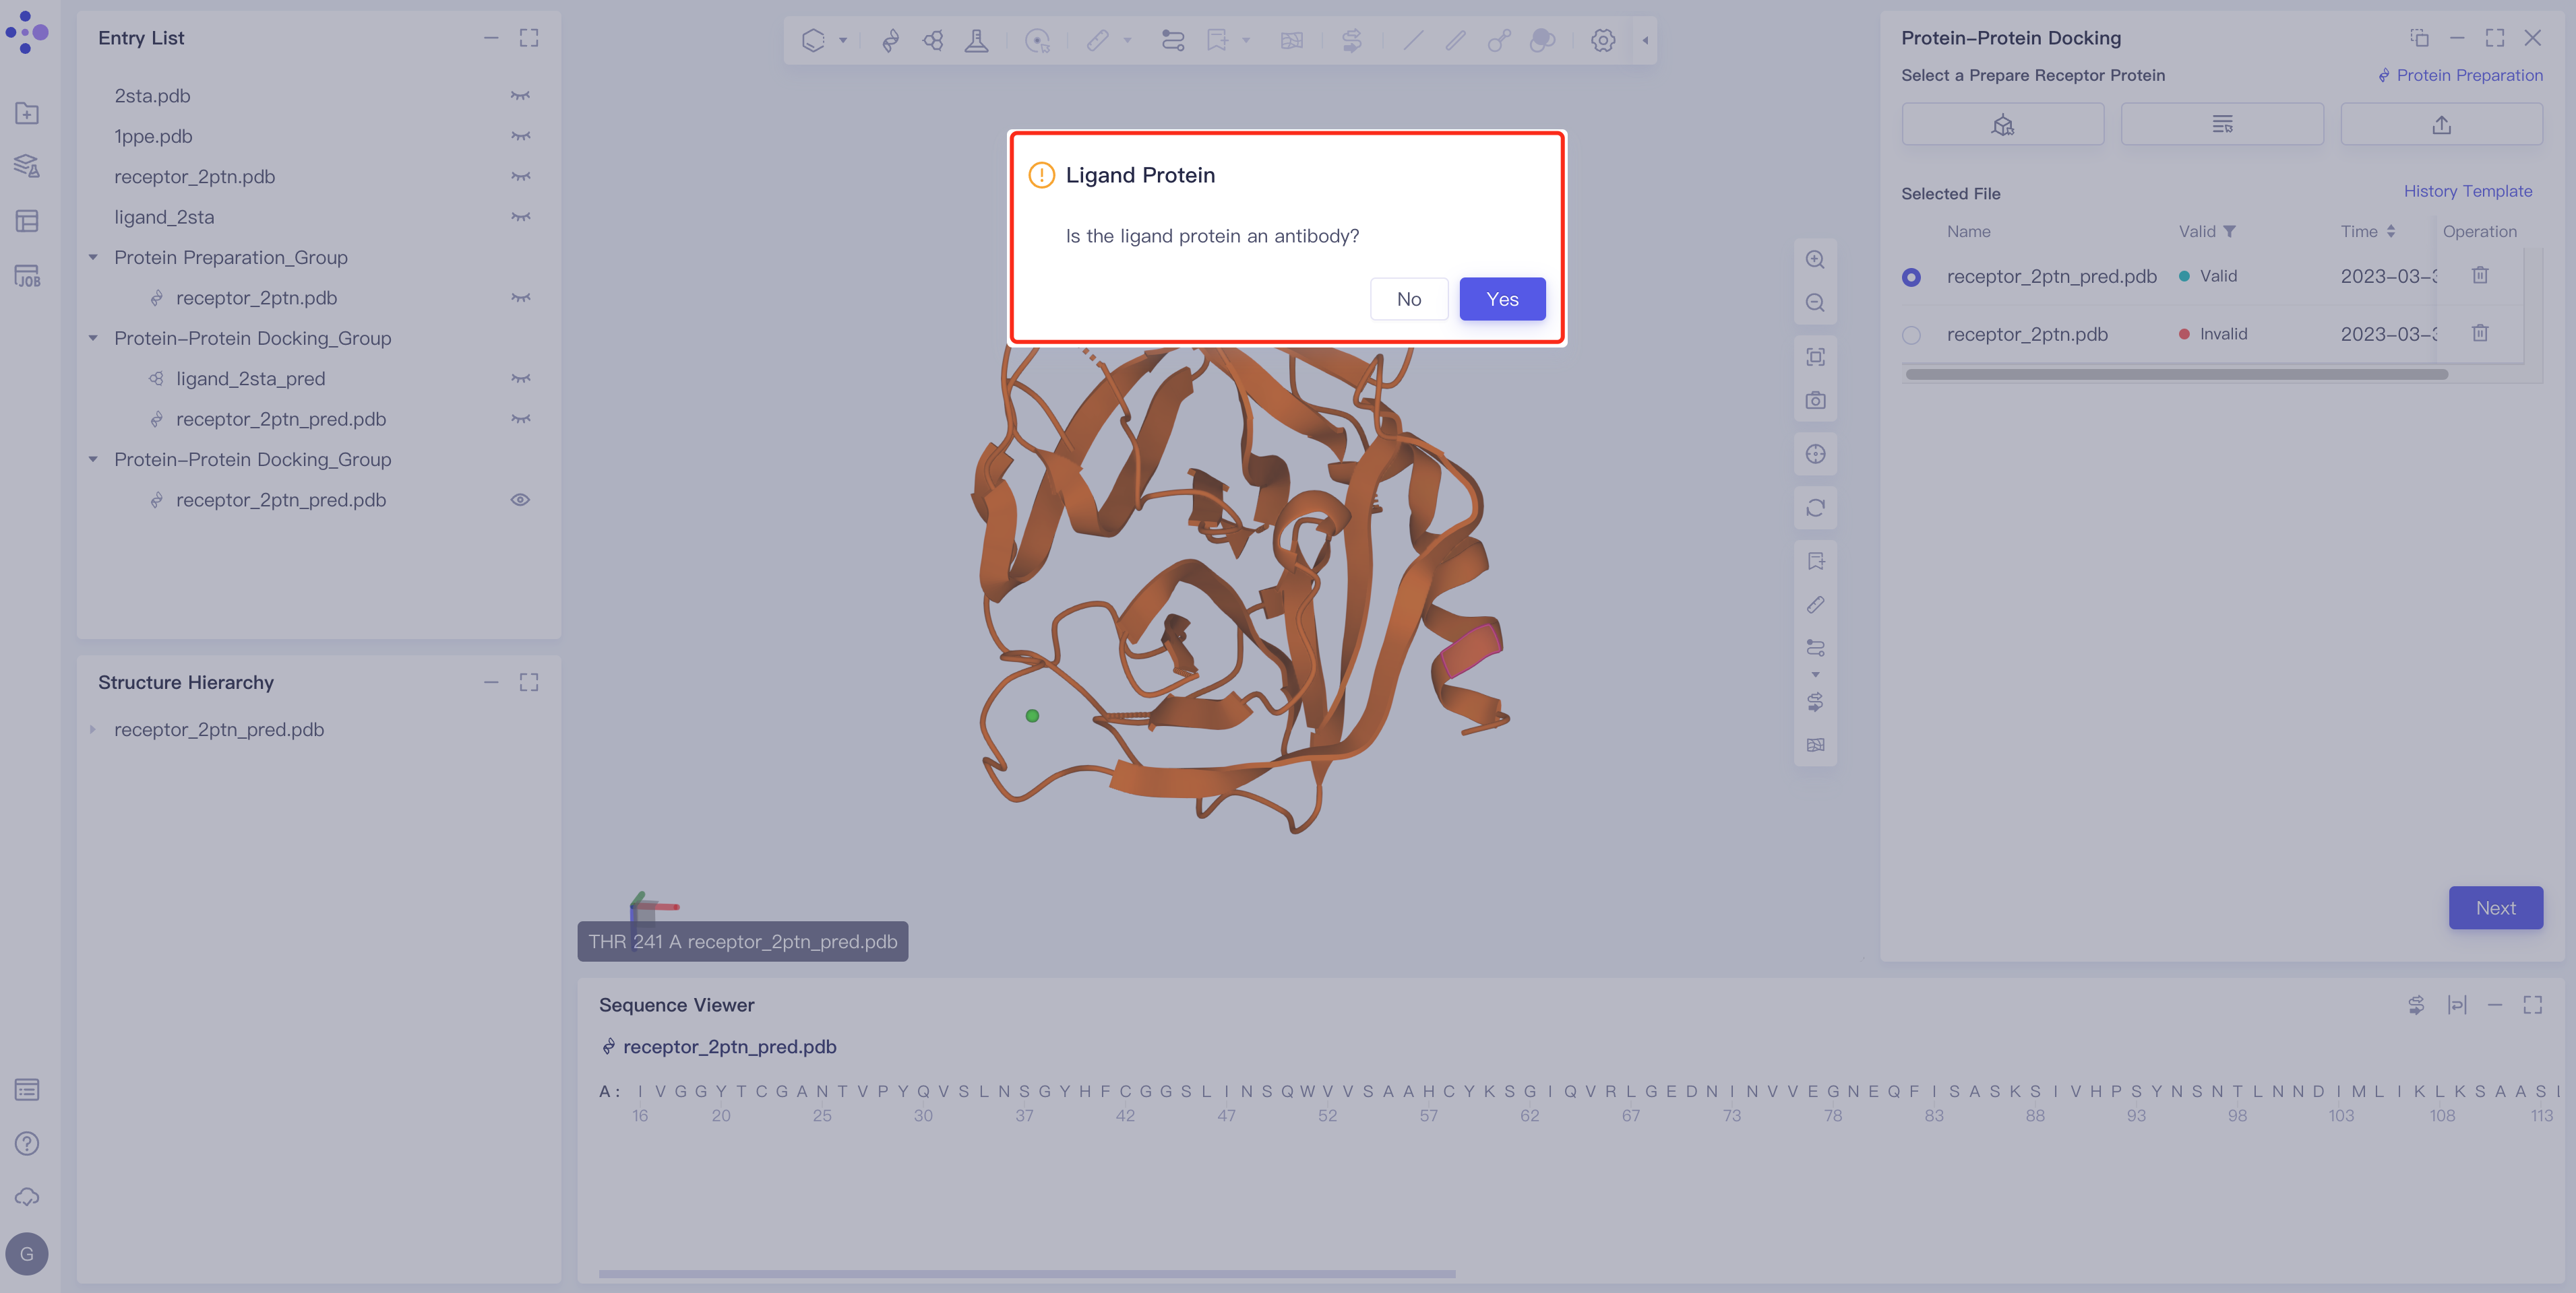Select the ruler measurement icon in viewer sidebar
Screen dimensions: 2576x1293
pyautogui.click(x=1815, y=605)
